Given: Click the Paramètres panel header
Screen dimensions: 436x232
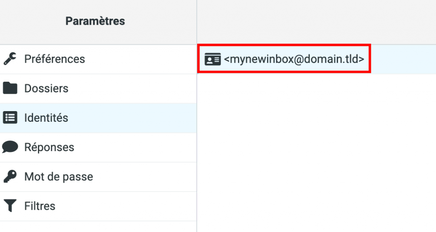Looking at the screenshot, I should tap(95, 21).
